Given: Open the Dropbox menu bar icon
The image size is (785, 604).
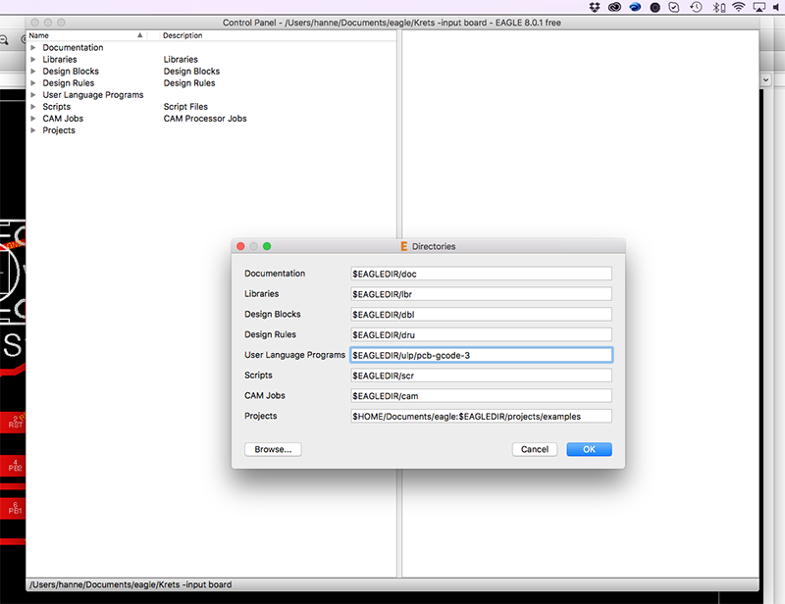Looking at the screenshot, I should coord(595,7).
